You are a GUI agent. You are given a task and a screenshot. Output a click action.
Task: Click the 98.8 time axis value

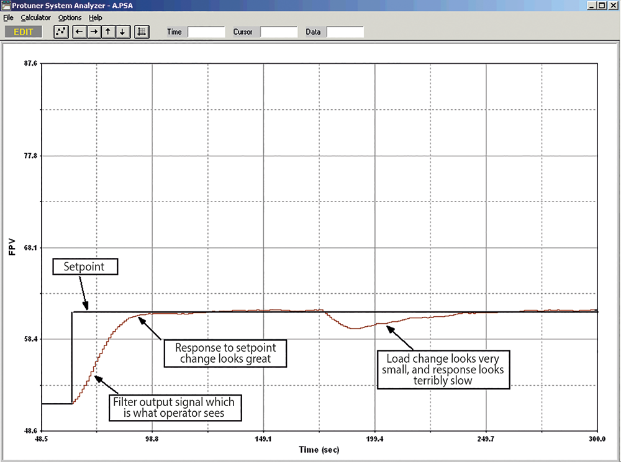click(x=152, y=439)
